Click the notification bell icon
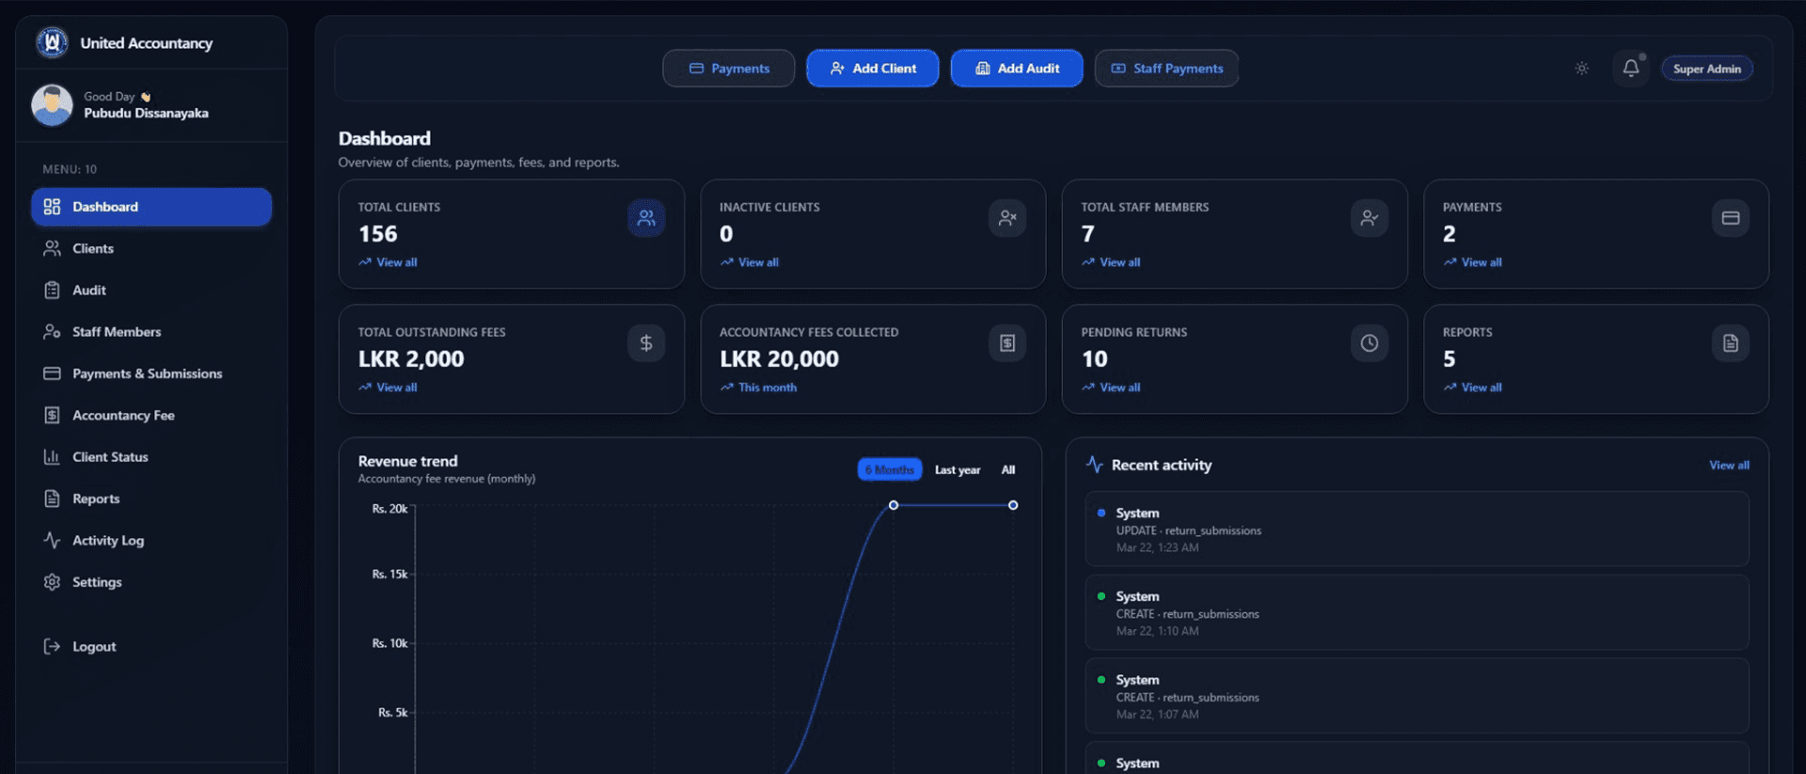 point(1630,69)
